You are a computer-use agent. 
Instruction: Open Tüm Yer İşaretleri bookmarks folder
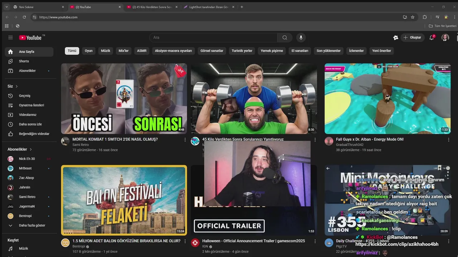[x=443, y=26]
